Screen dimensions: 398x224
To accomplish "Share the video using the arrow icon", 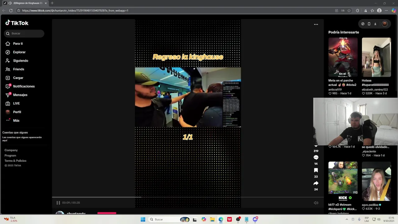I will (316, 183).
